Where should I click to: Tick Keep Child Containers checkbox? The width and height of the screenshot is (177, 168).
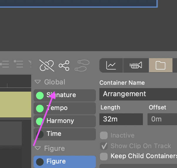click(x=103, y=156)
